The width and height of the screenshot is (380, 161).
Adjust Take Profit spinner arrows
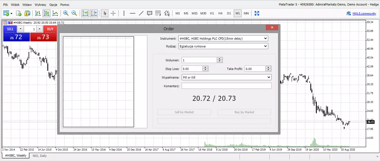[268, 69]
